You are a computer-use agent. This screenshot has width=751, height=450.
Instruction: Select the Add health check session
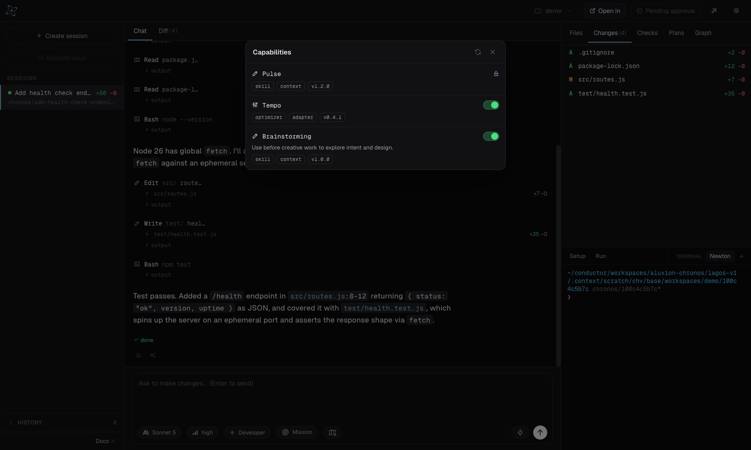62,97
